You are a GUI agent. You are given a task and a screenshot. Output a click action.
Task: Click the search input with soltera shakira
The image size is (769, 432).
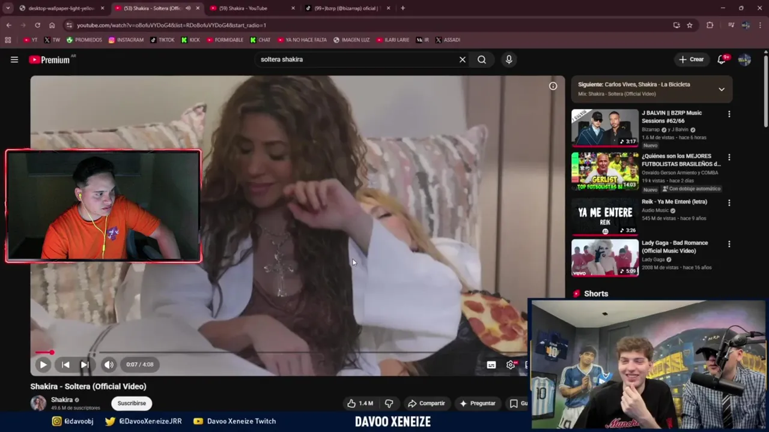click(356, 59)
